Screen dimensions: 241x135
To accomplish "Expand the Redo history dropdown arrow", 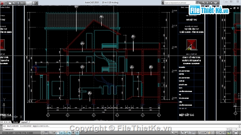I will click(31, 3).
